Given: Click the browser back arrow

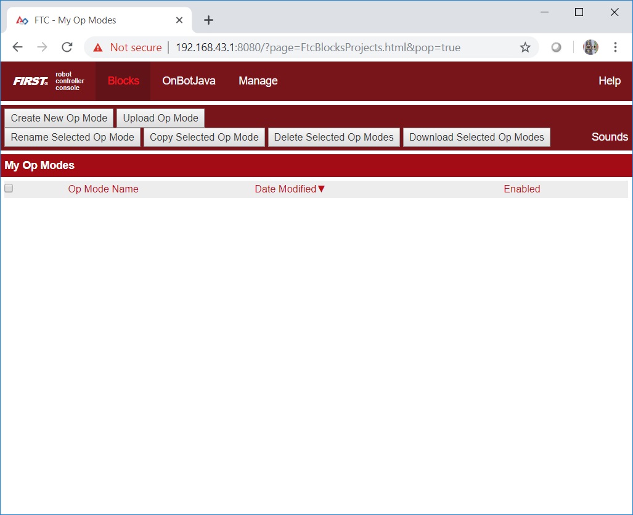Looking at the screenshot, I should [x=17, y=47].
